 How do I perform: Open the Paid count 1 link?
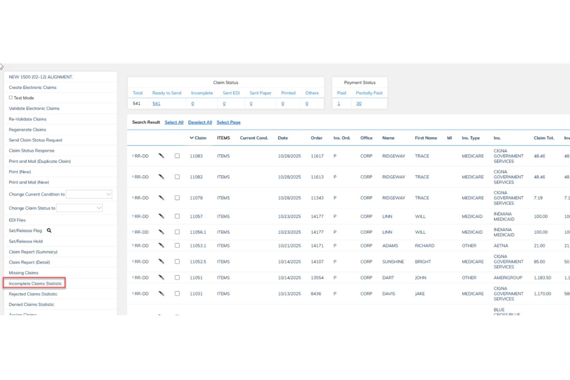[x=339, y=104]
